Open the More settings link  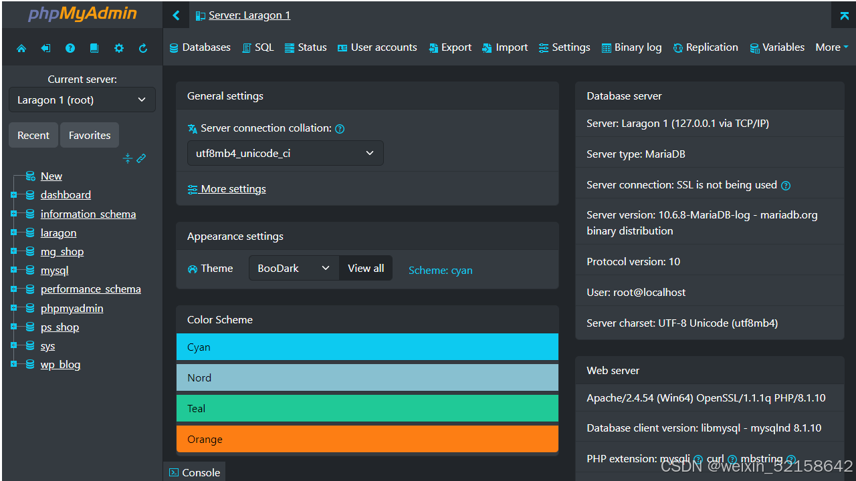point(227,189)
